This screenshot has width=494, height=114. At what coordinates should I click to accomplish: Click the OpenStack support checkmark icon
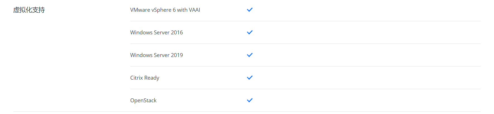250,100
